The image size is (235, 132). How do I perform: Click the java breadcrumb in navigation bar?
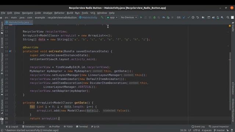(22, 18)
